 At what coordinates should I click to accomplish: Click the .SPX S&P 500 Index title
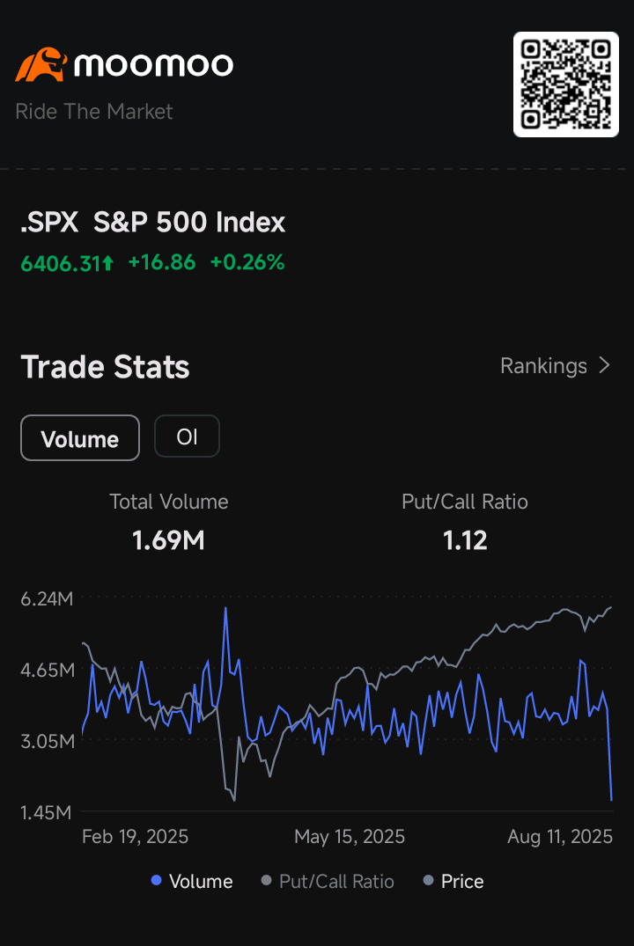pos(152,223)
